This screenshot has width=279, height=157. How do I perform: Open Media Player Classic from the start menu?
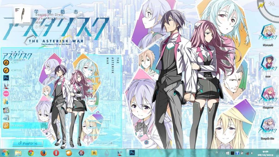(x=22, y=110)
